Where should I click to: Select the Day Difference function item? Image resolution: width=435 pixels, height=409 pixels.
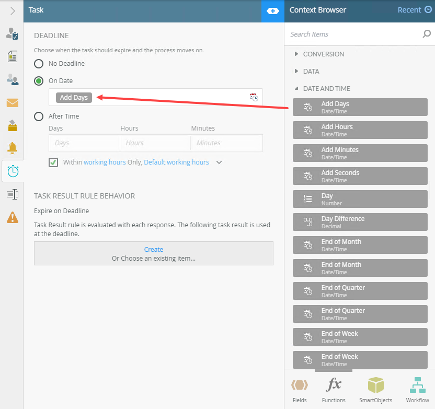pos(360,223)
